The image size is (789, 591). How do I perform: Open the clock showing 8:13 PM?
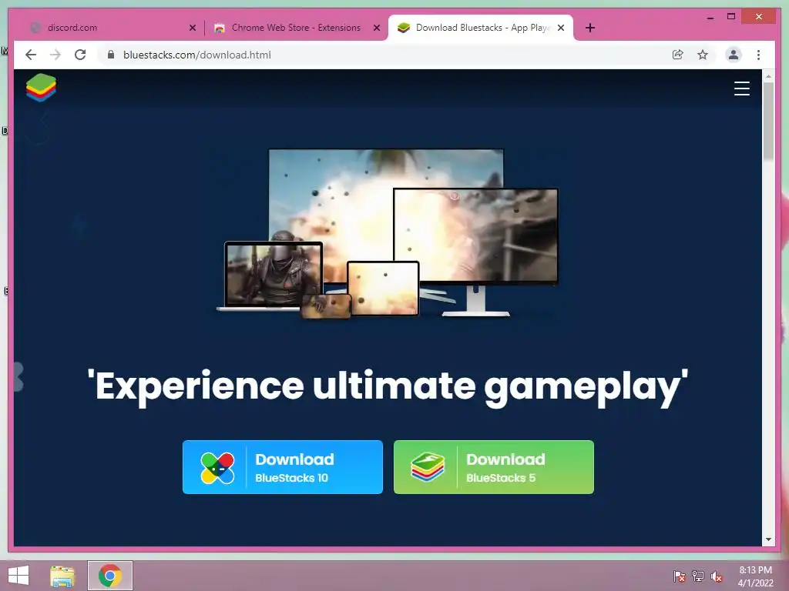coord(755,576)
